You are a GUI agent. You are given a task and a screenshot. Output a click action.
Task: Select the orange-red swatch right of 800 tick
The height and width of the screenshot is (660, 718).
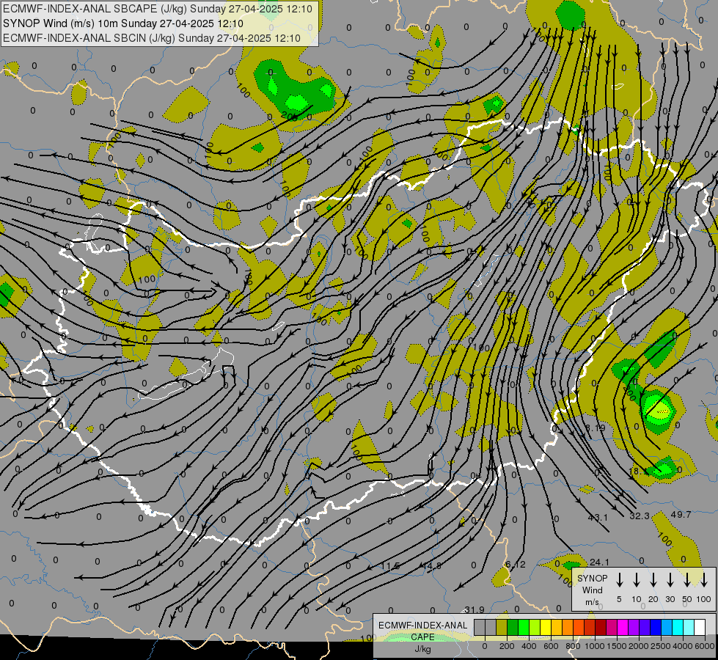tap(579, 627)
